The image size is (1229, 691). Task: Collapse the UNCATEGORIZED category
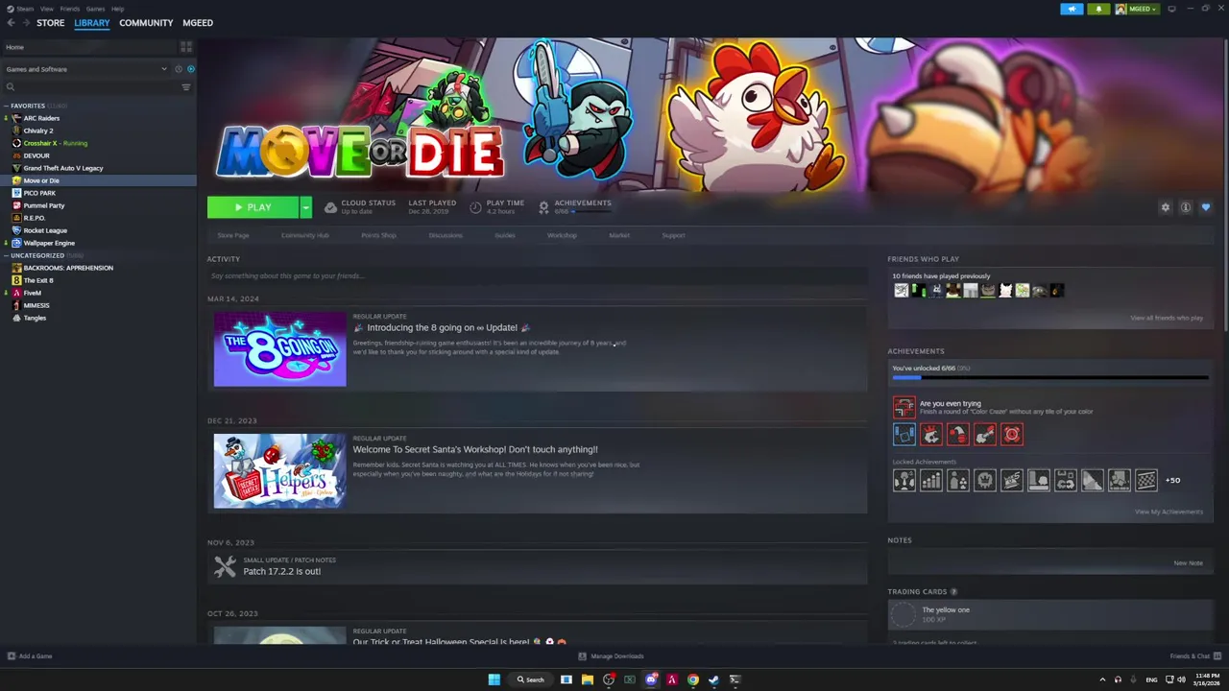point(6,255)
